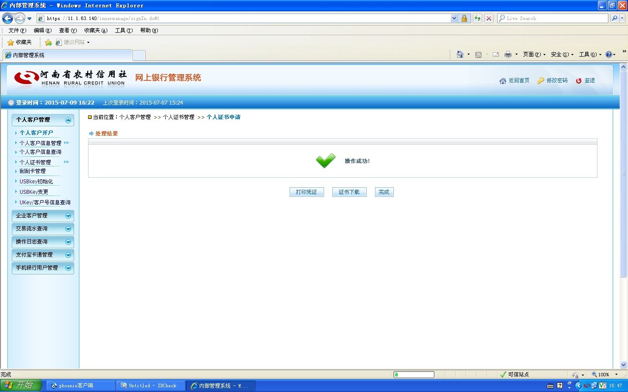628x392 pixels.
Task: Switch to Untitled - IDCheck taskbar window
Action: pyautogui.click(x=151, y=385)
